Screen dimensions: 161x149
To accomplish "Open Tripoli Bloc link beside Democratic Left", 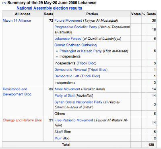I will [x=90, y=76].
